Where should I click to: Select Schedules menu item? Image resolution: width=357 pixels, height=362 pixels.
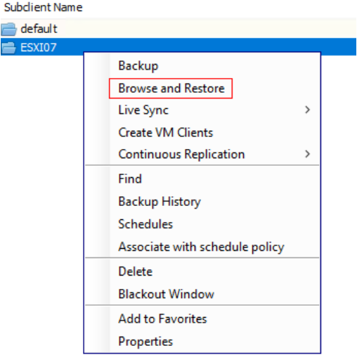(x=145, y=224)
